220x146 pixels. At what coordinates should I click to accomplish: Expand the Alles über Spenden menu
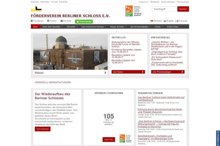point(52,27)
